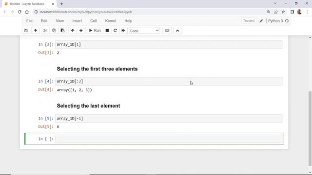Cut selected cells with scissors icon
The image size is (312, 175).
tap(45, 31)
